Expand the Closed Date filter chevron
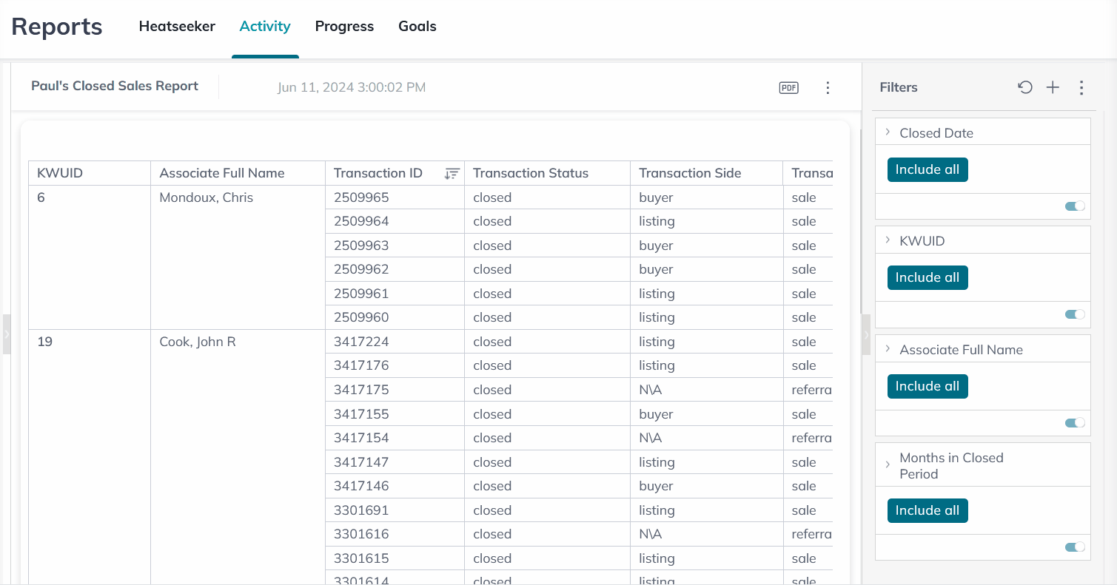The image size is (1117, 585). (888, 132)
